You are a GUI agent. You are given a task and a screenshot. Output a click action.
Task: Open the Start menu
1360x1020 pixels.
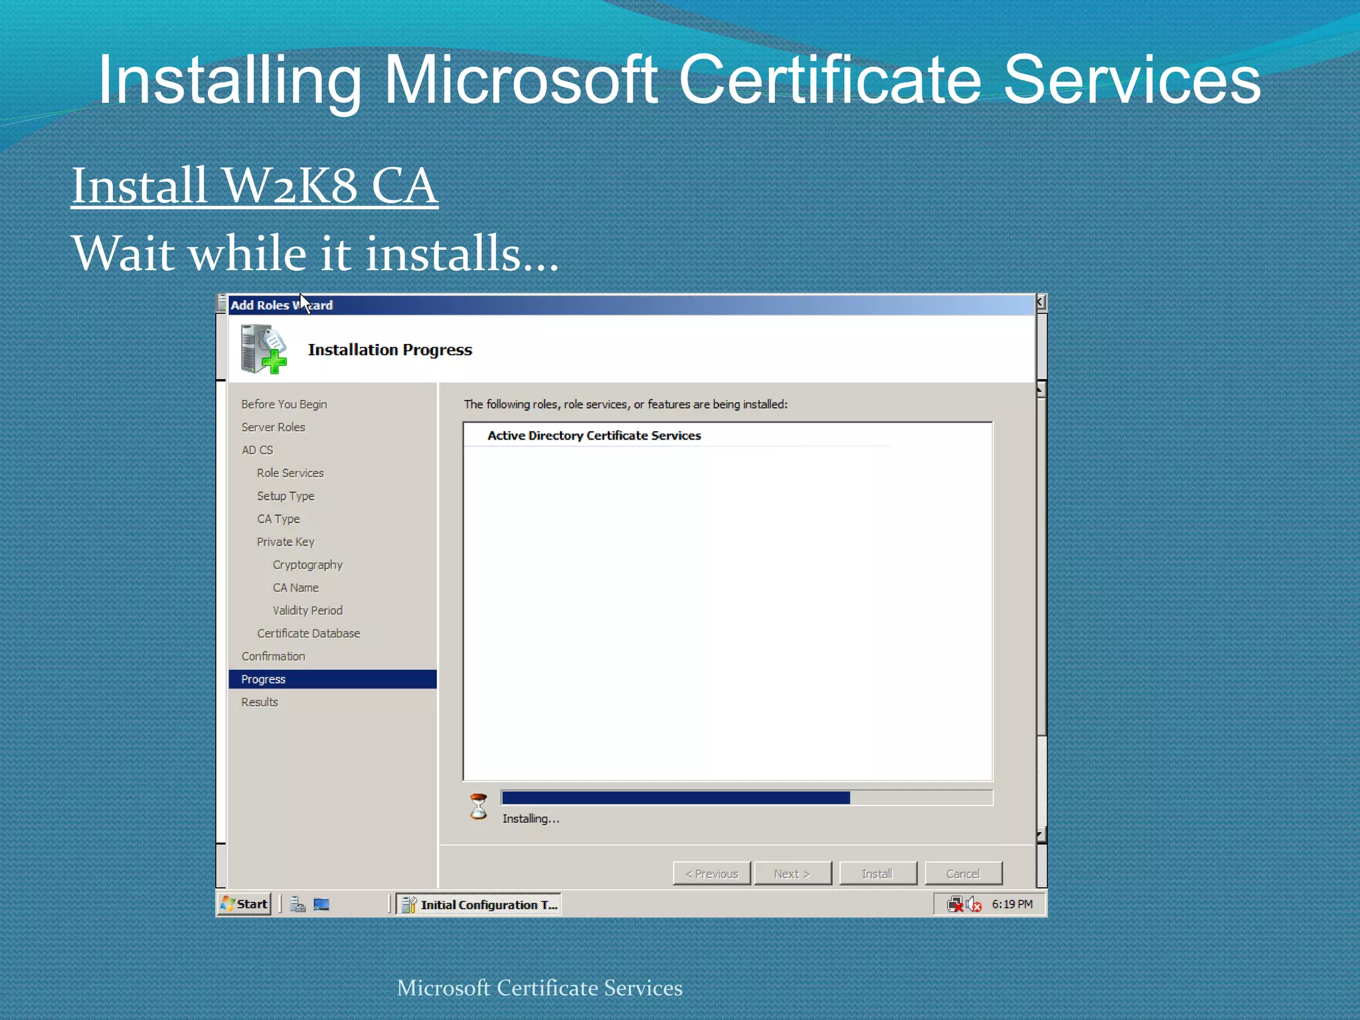245,904
